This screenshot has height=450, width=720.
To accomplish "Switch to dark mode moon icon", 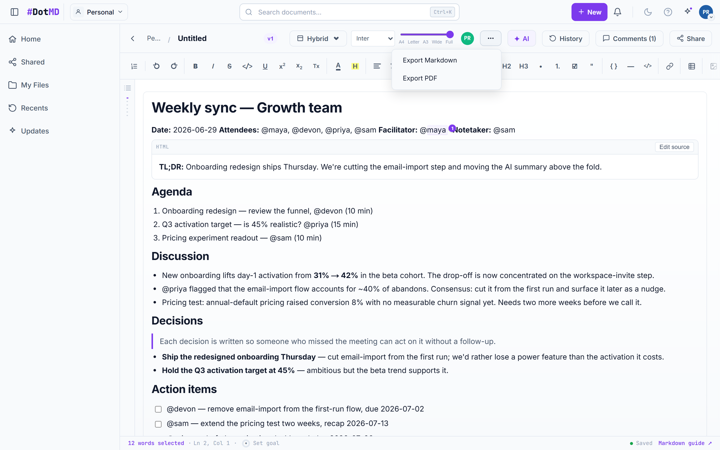I will coord(648,12).
